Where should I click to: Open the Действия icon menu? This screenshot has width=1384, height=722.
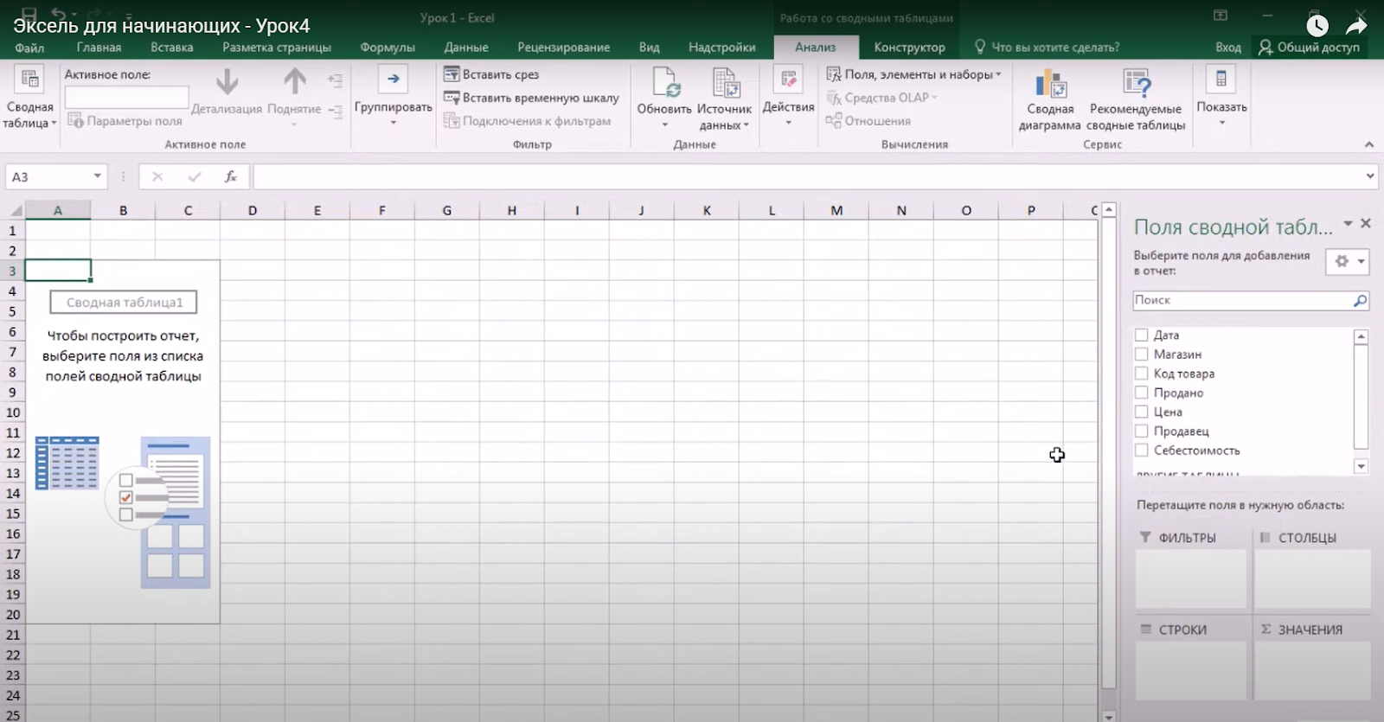788,80
